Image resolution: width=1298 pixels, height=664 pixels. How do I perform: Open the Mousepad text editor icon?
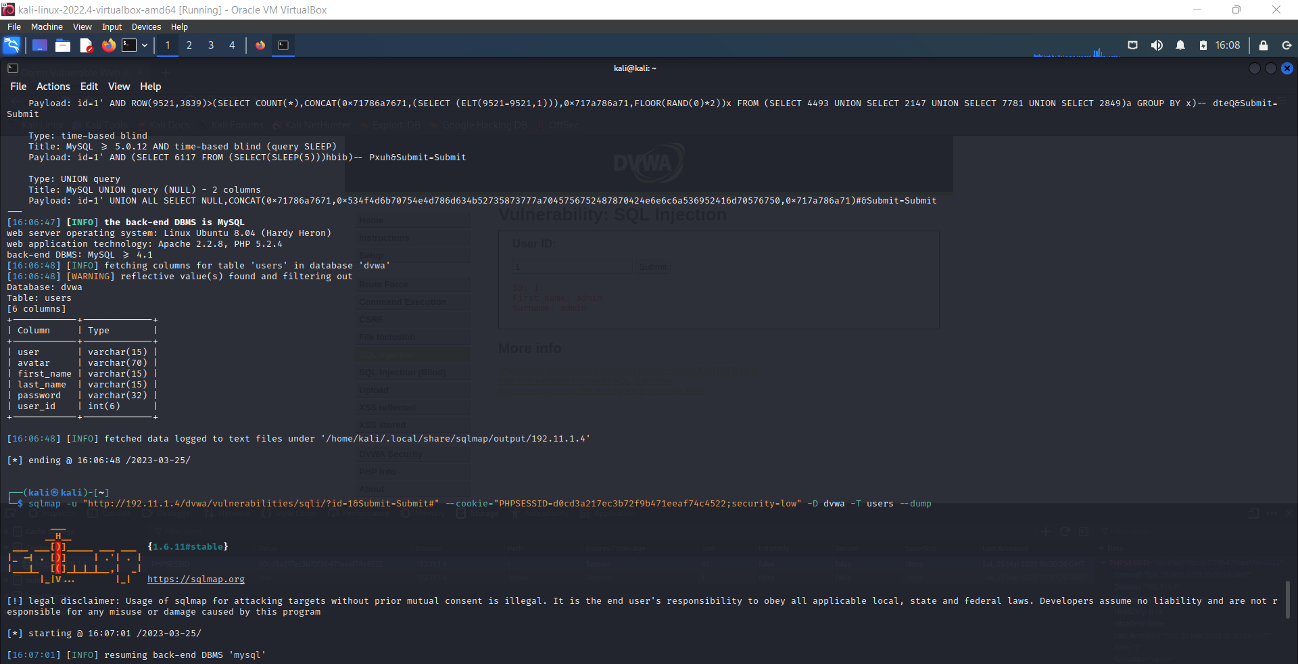(86, 45)
